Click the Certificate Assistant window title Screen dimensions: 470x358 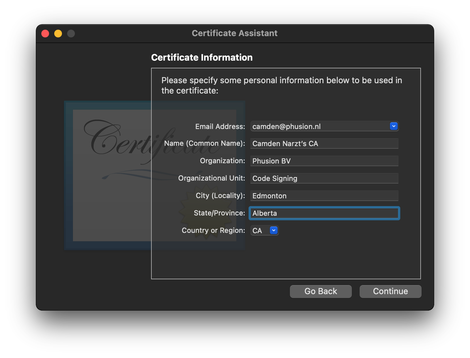(235, 33)
